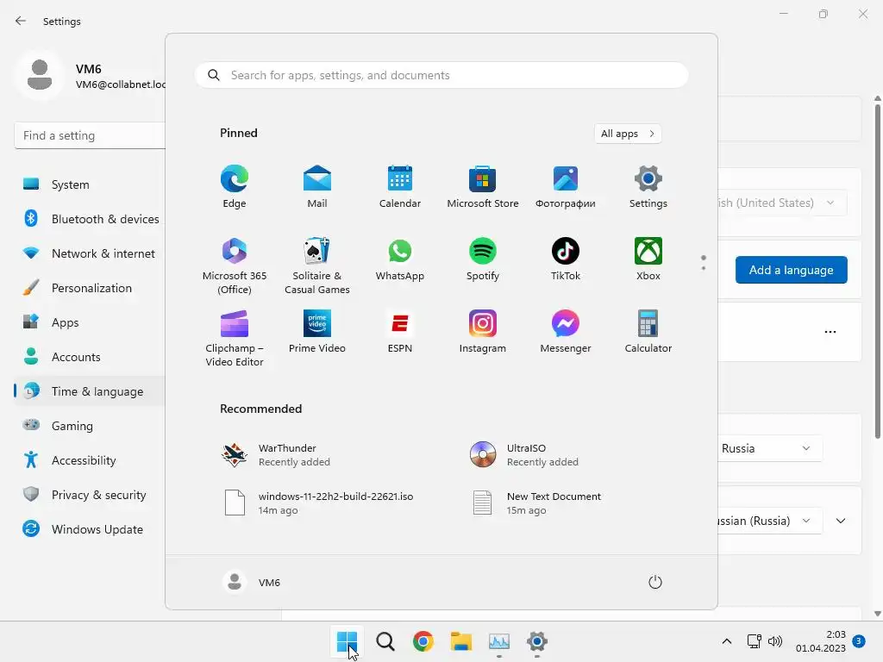The image size is (883, 662).
Task: Open Solitaire & Casual Games
Action: tap(317, 265)
